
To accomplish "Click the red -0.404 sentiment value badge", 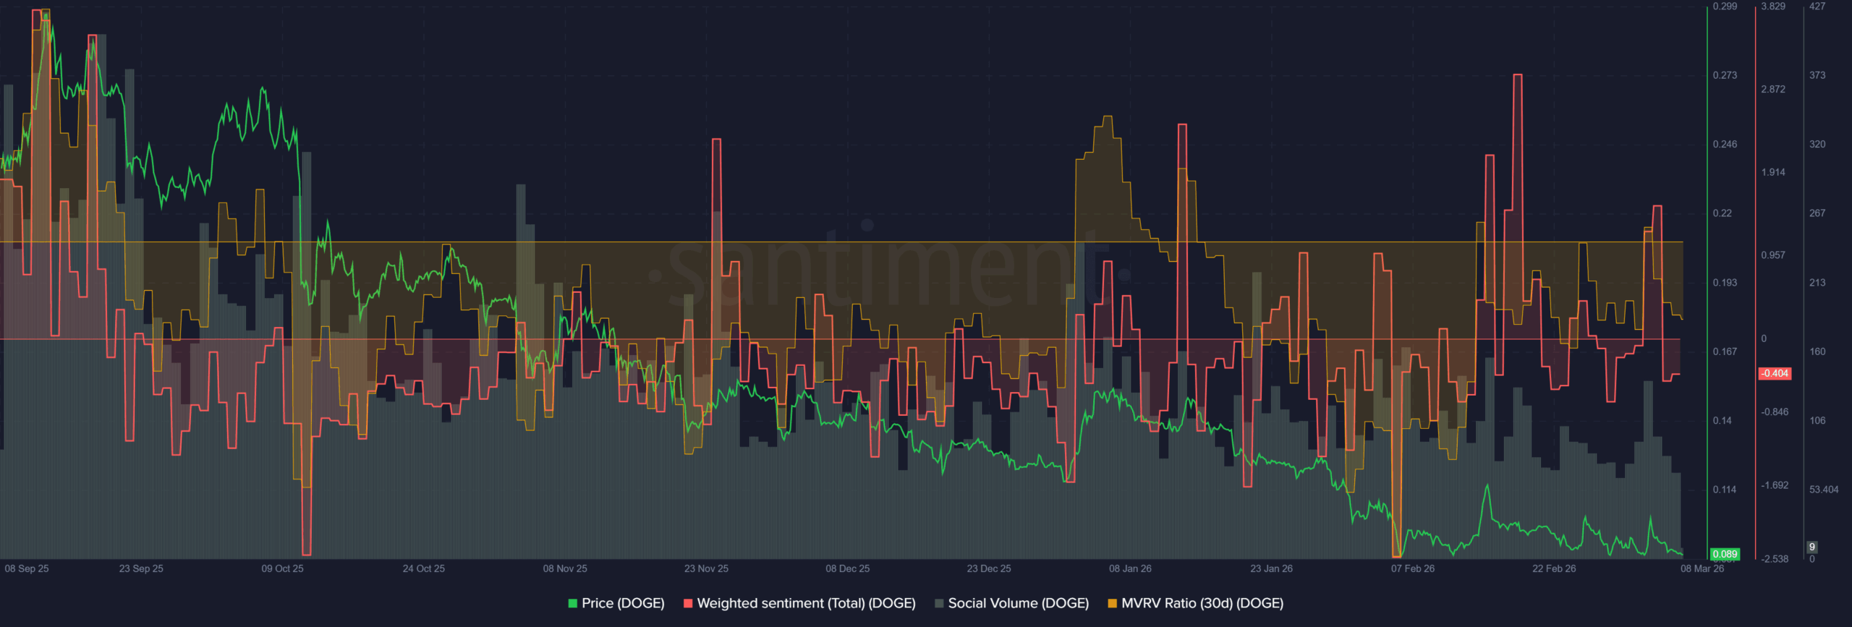I will (x=1775, y=373).
